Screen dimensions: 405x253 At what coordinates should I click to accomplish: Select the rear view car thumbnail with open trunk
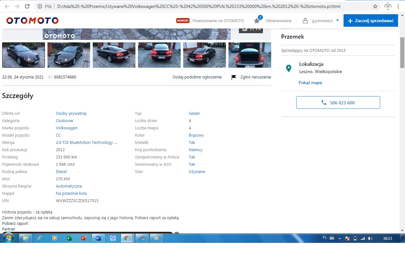250,55
